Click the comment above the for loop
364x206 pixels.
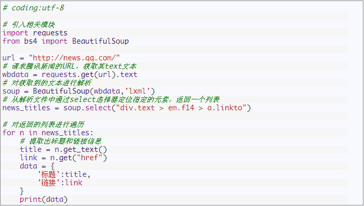pos(44,124)
